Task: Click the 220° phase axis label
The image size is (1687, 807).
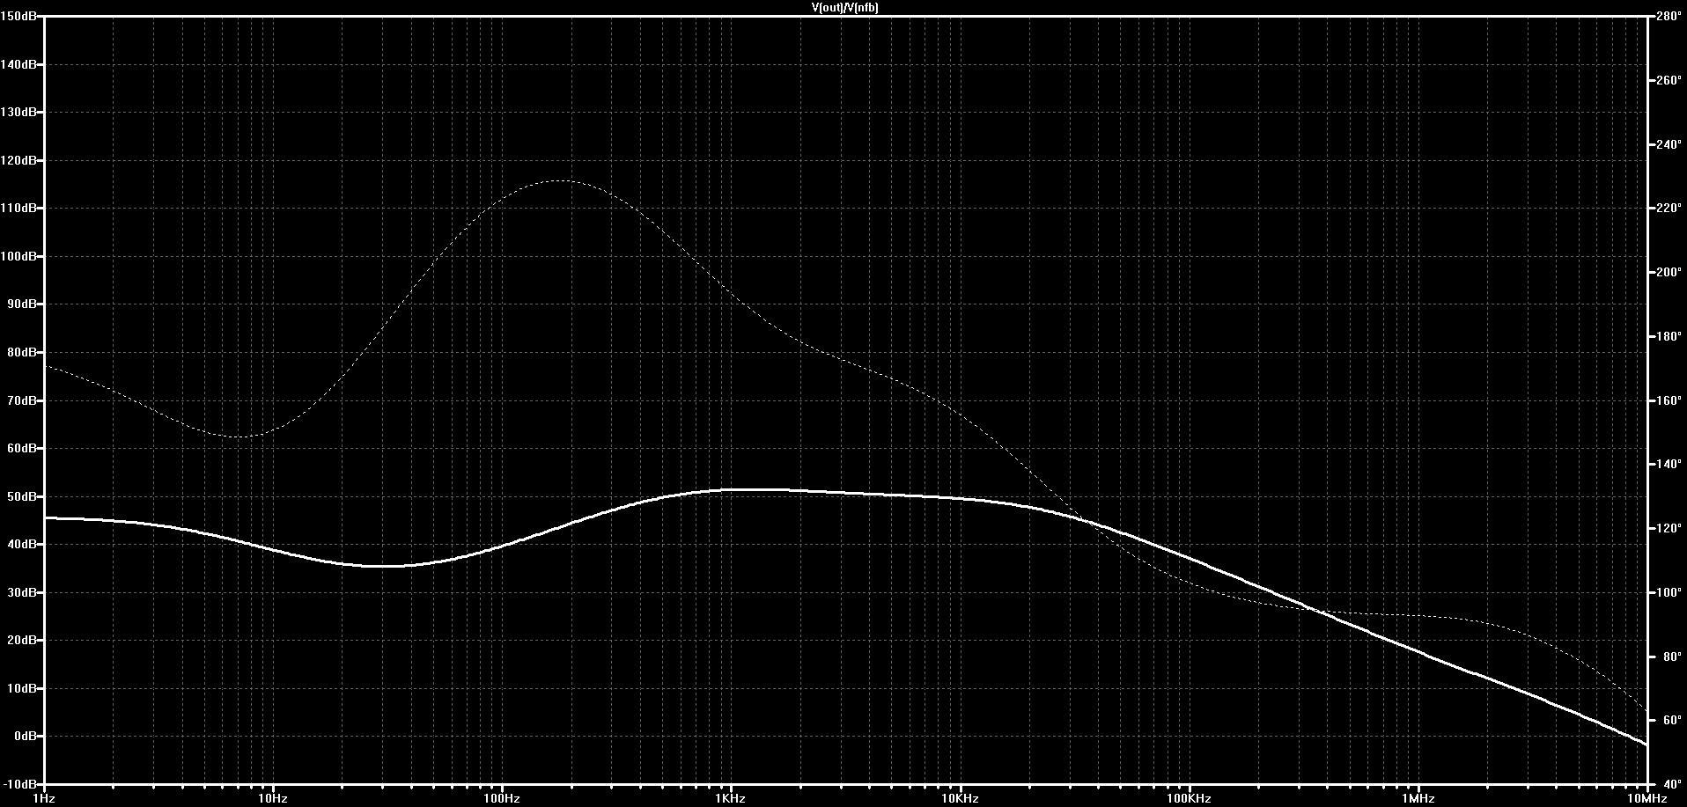Action: coord(1669,209)
